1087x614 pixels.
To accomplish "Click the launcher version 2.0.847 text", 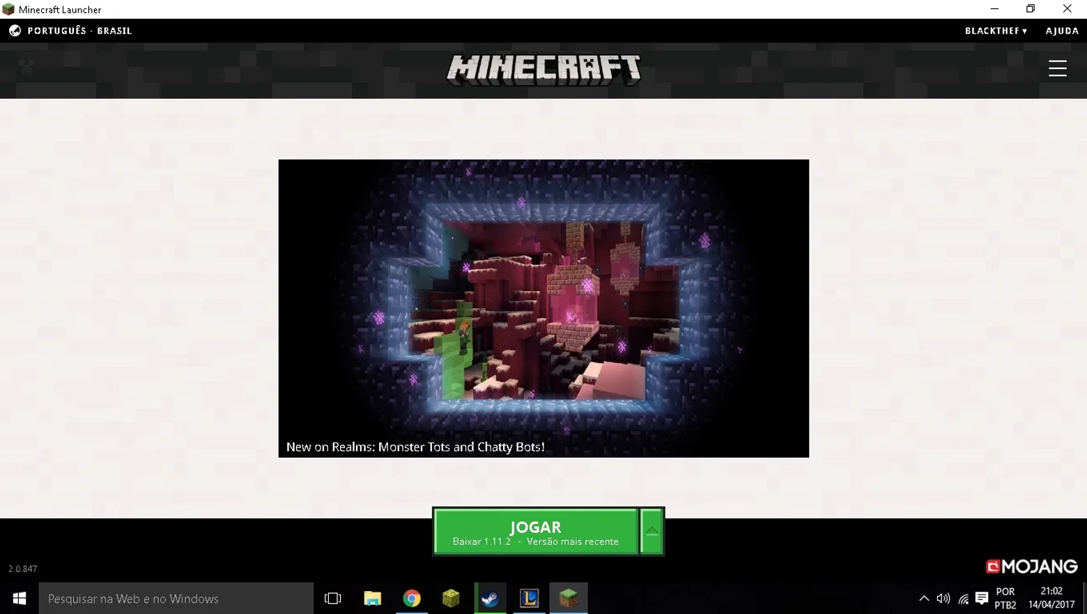I will pos(23,569).
